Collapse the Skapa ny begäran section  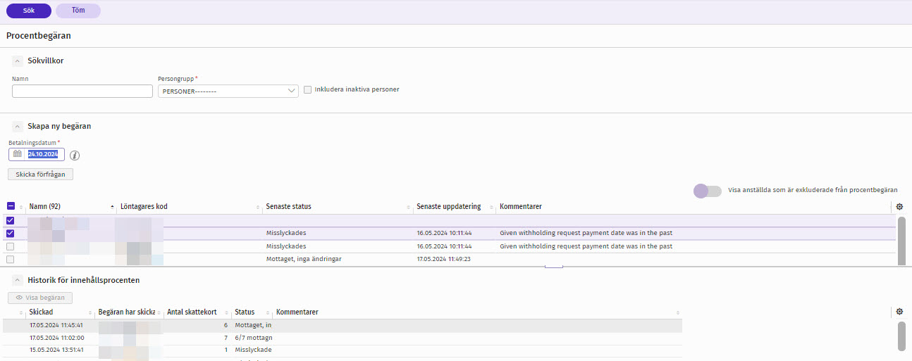pyautogui.click(x=18, y=127)
